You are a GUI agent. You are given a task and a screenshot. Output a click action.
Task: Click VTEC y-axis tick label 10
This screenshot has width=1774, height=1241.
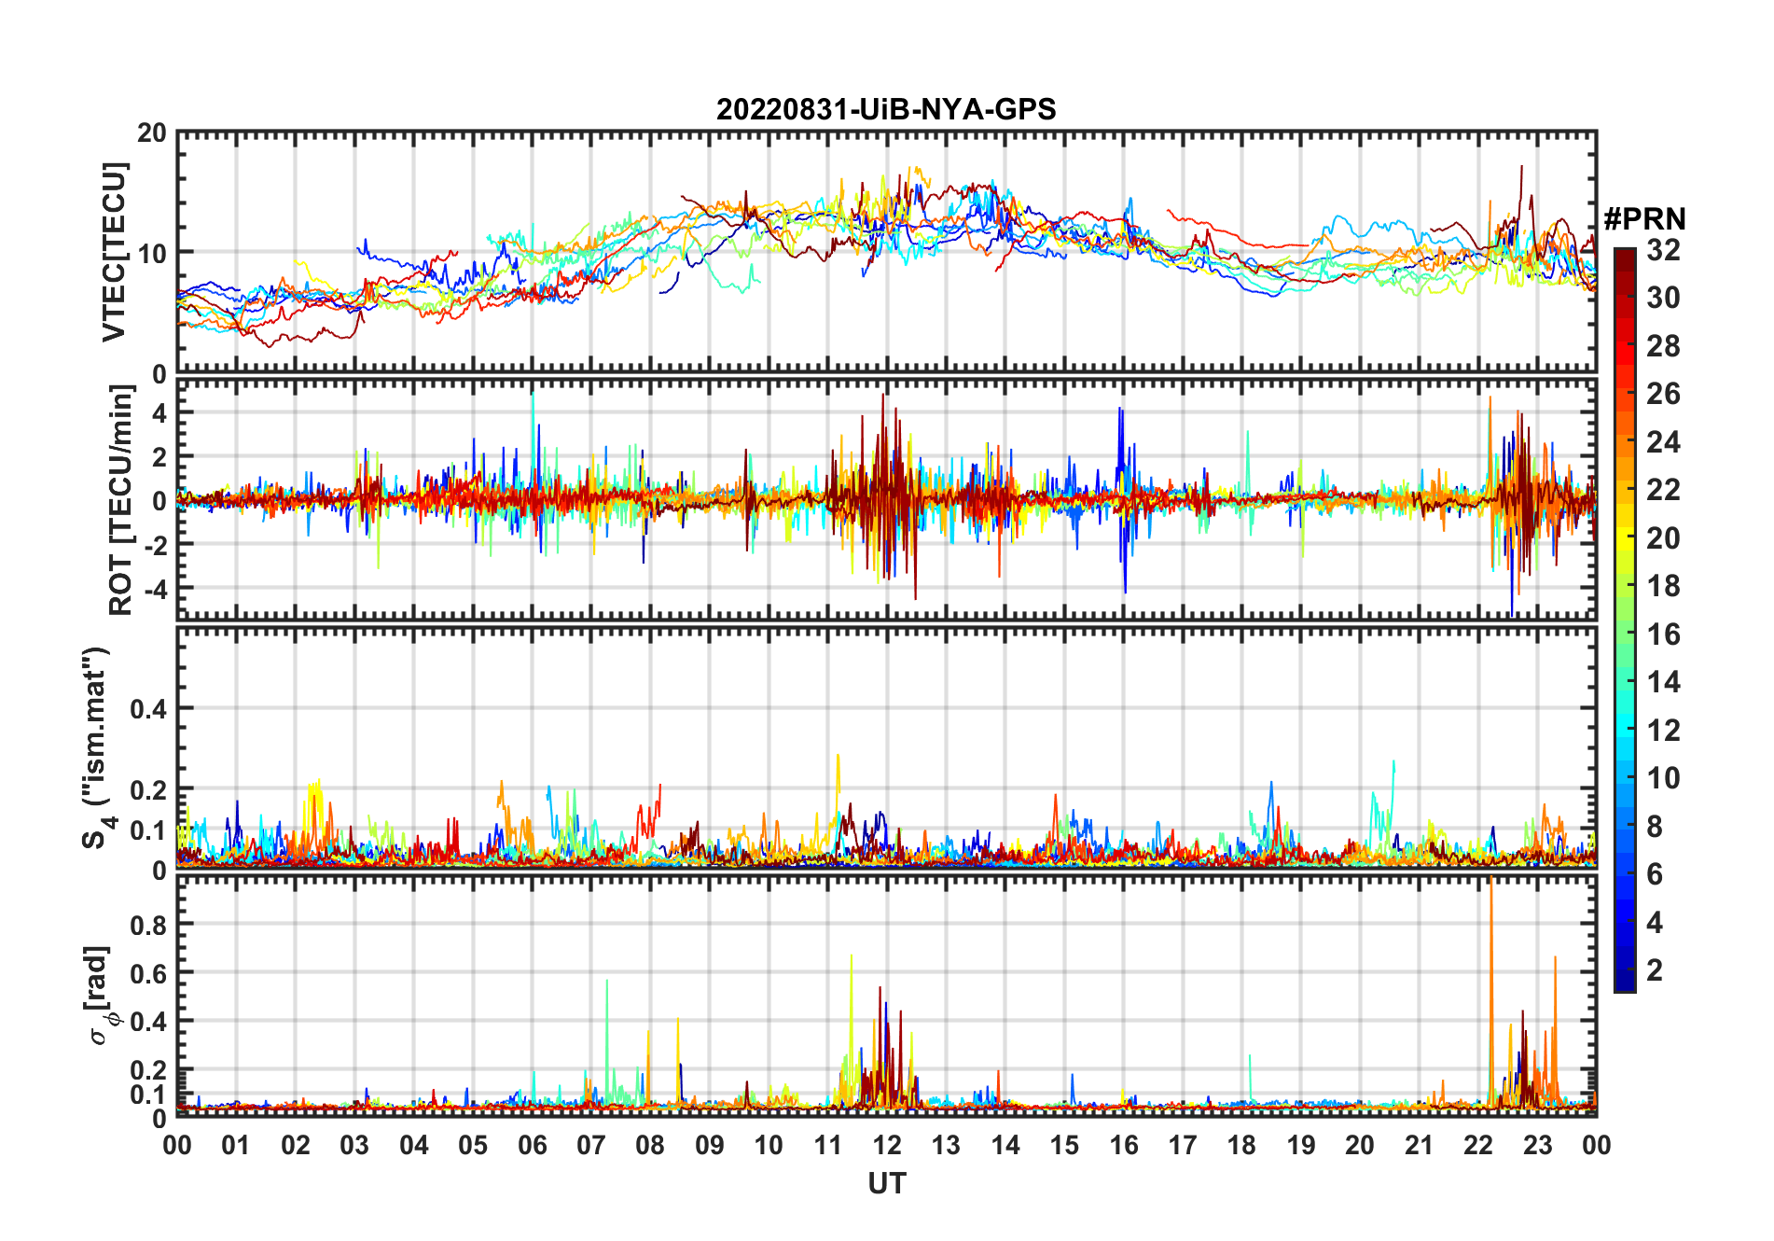(x=152, y=253)
